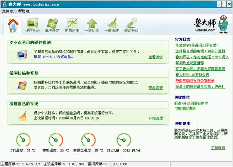Click 检查/升级到最新版本 shortcut link
The height and width of the screenshot is (167, 233).
191,103
